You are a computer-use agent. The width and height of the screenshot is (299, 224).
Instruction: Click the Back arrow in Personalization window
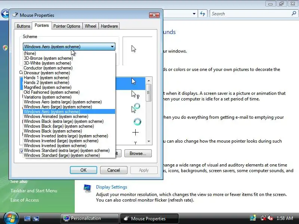[5, 13]
